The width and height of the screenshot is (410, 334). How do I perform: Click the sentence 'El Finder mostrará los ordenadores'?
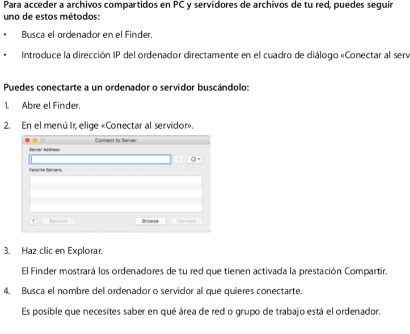(204, 271)
